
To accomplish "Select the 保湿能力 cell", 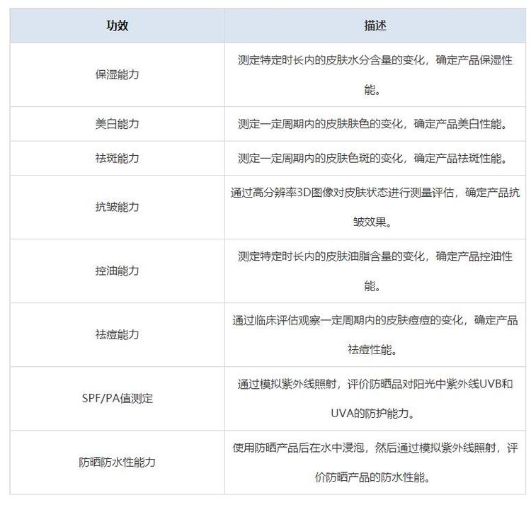I will [x=118, y=74].
